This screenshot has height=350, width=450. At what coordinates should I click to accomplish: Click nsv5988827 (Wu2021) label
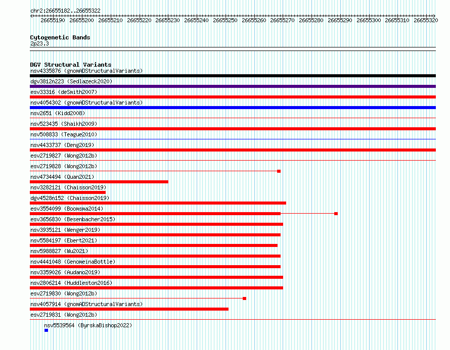pyautogui.click(x=59, y=251)
